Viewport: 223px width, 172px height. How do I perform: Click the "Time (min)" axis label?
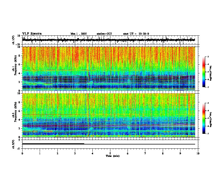pos(113,156)
